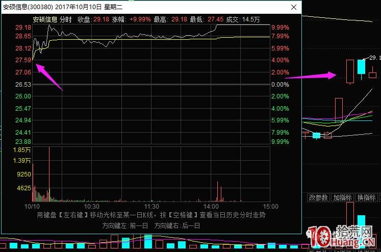
Task: Click the 28.65 price axis label
Action: 23,36
